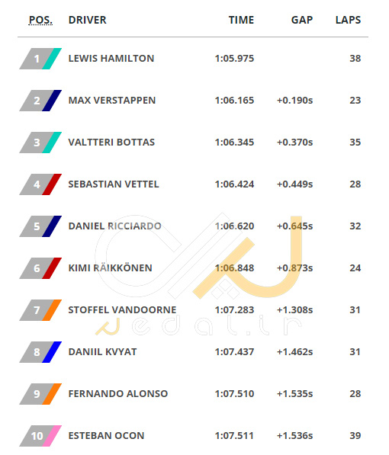
Task: Select the GAP column header
Action: pyautogui.click(x=302, y=20)
